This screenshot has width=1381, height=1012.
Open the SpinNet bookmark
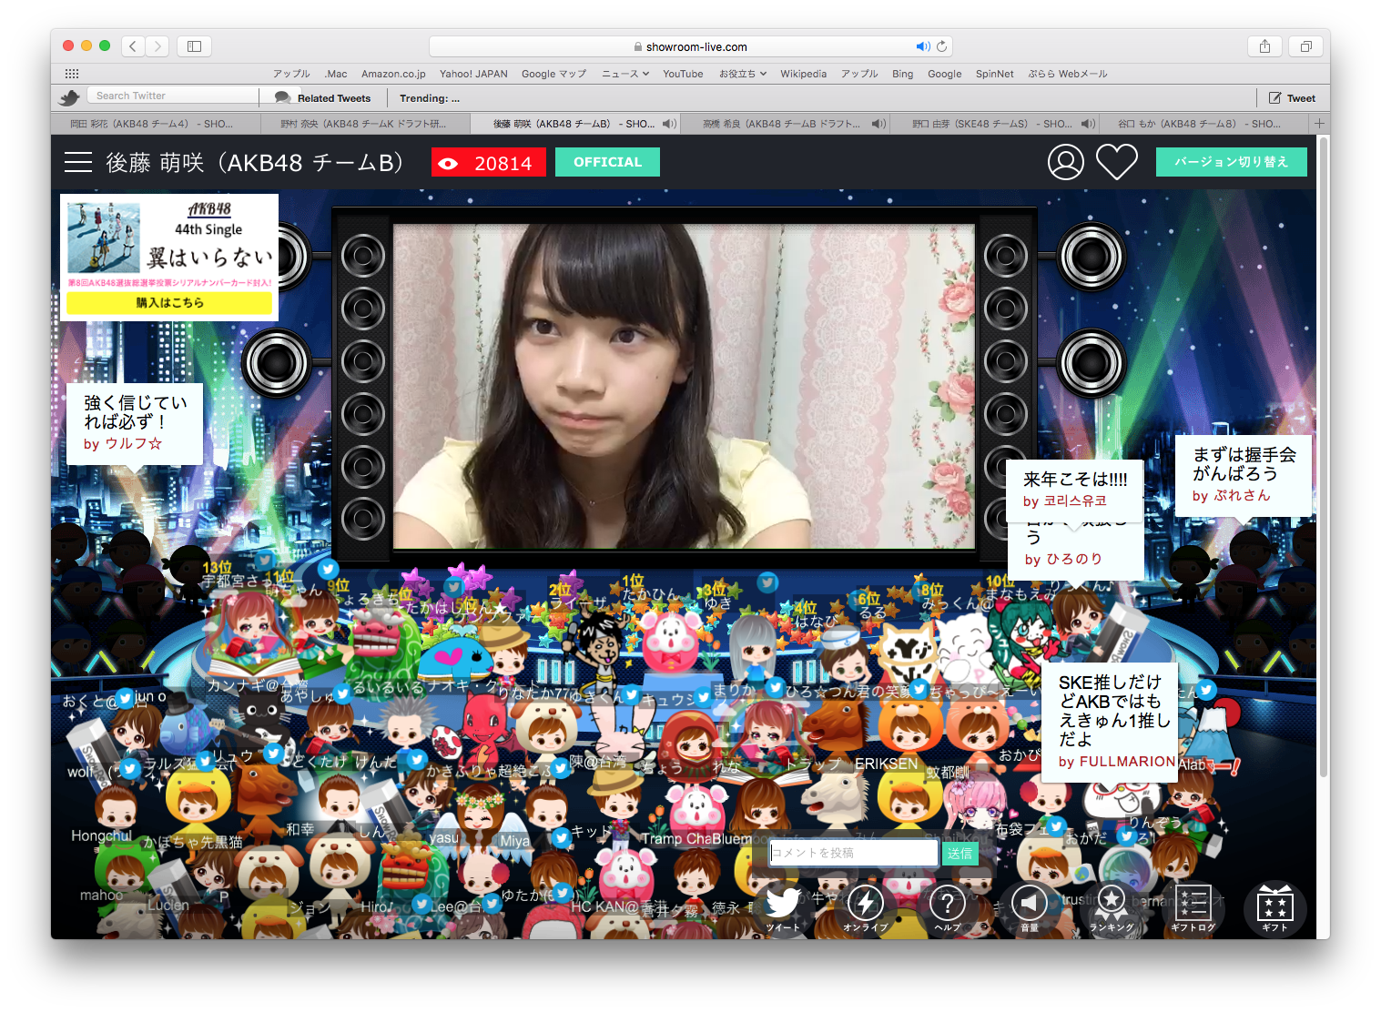pyautogui.click(x=994, y=74)
